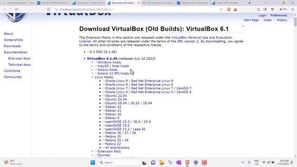Download the Debian 10 package

(x=113, y=114)
